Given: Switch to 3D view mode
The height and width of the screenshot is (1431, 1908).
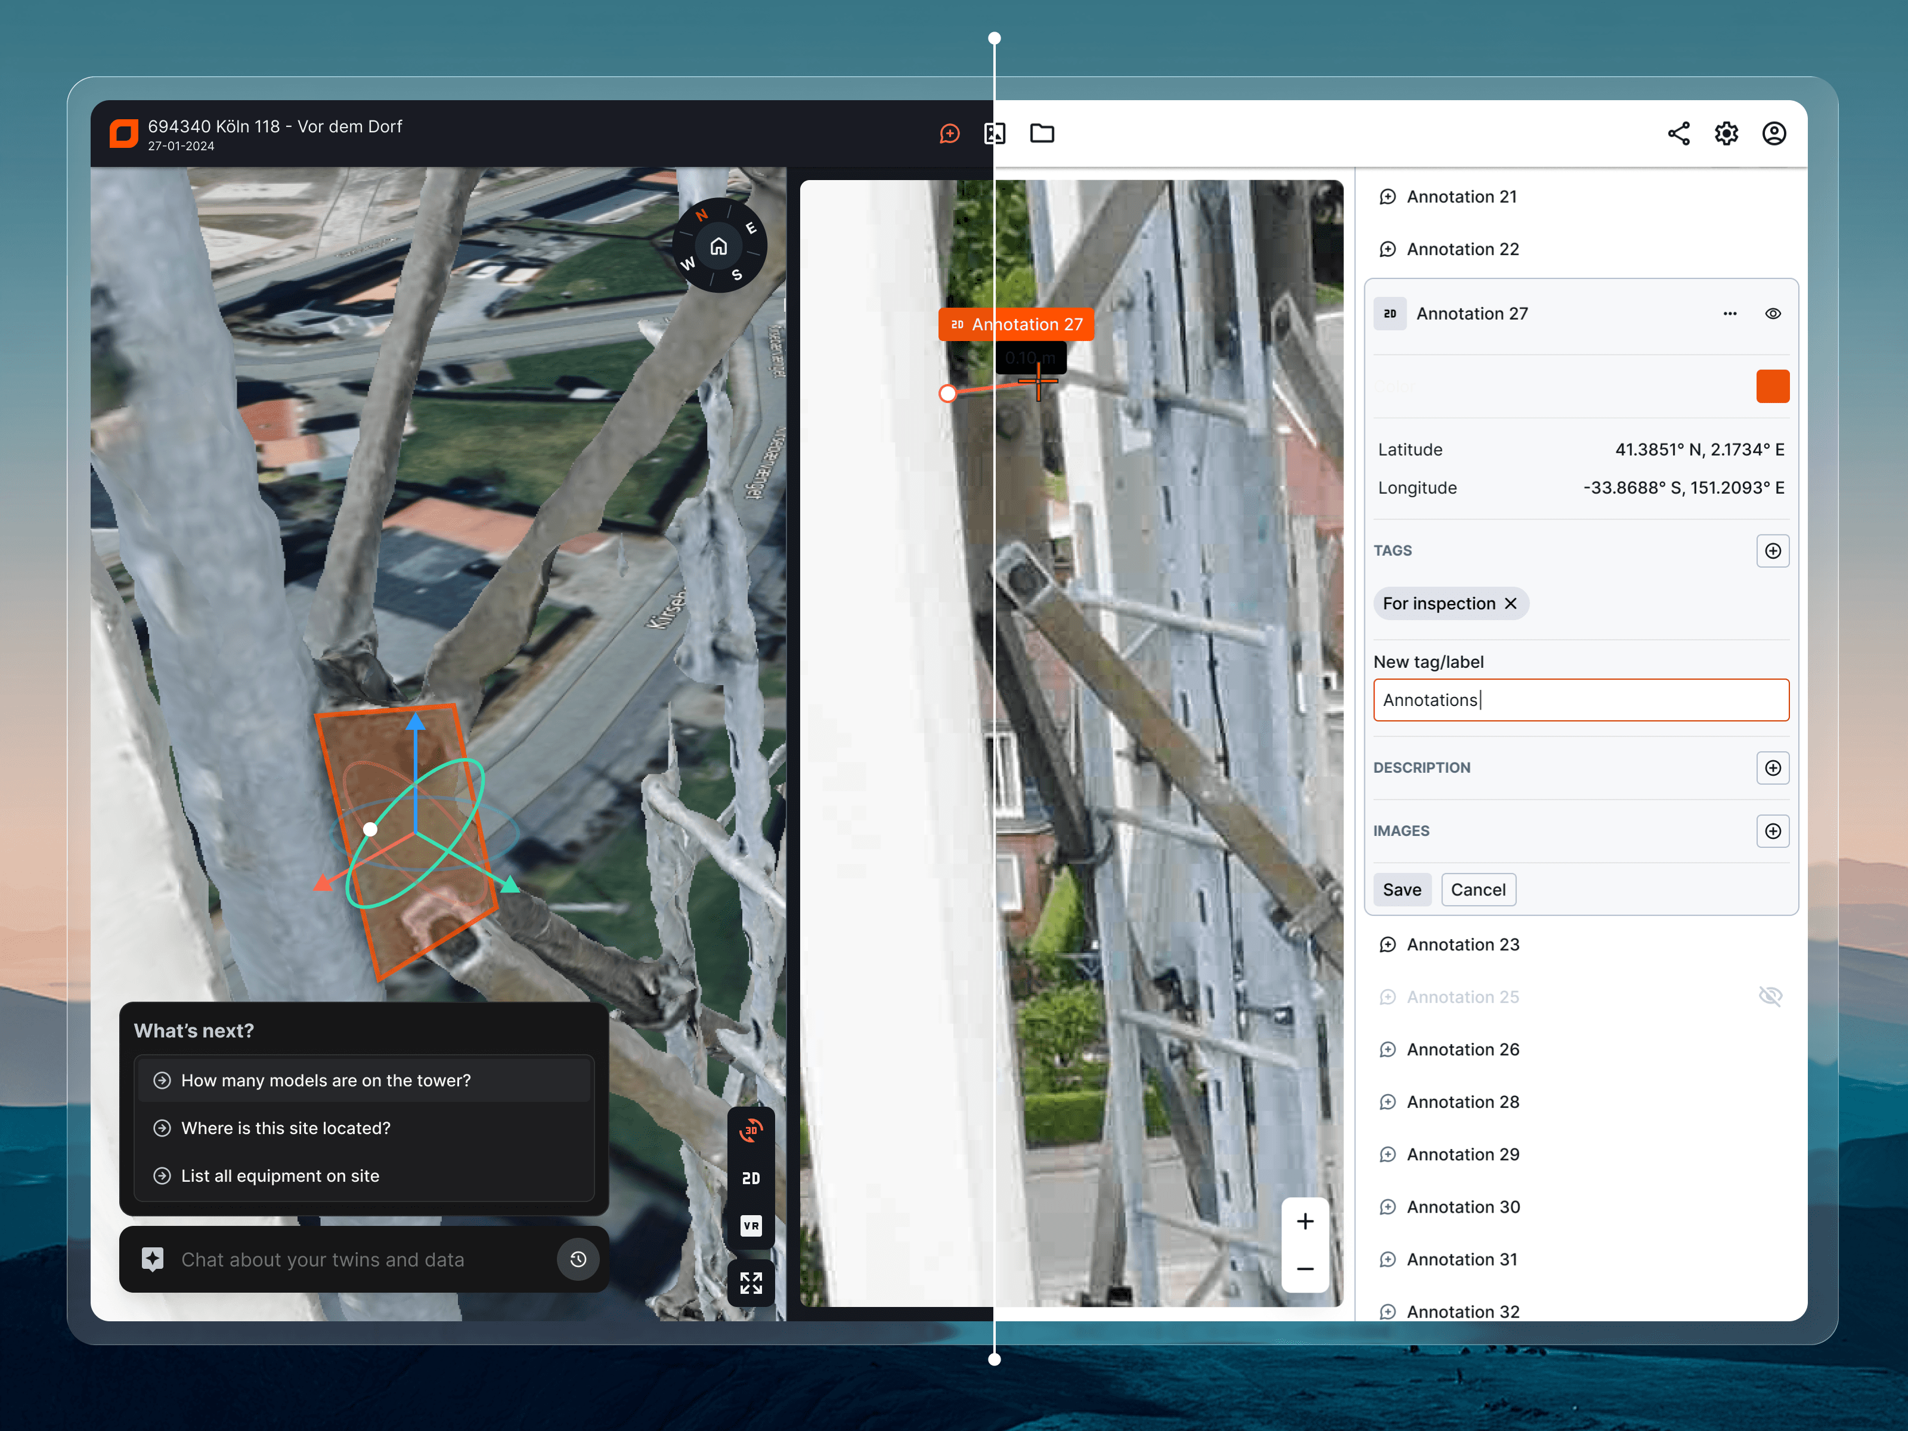Looking at the screenshot, I should 751,1130.
